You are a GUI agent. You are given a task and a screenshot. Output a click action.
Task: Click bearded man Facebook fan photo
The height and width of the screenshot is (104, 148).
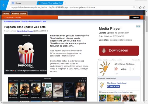(x=125, y=98)
